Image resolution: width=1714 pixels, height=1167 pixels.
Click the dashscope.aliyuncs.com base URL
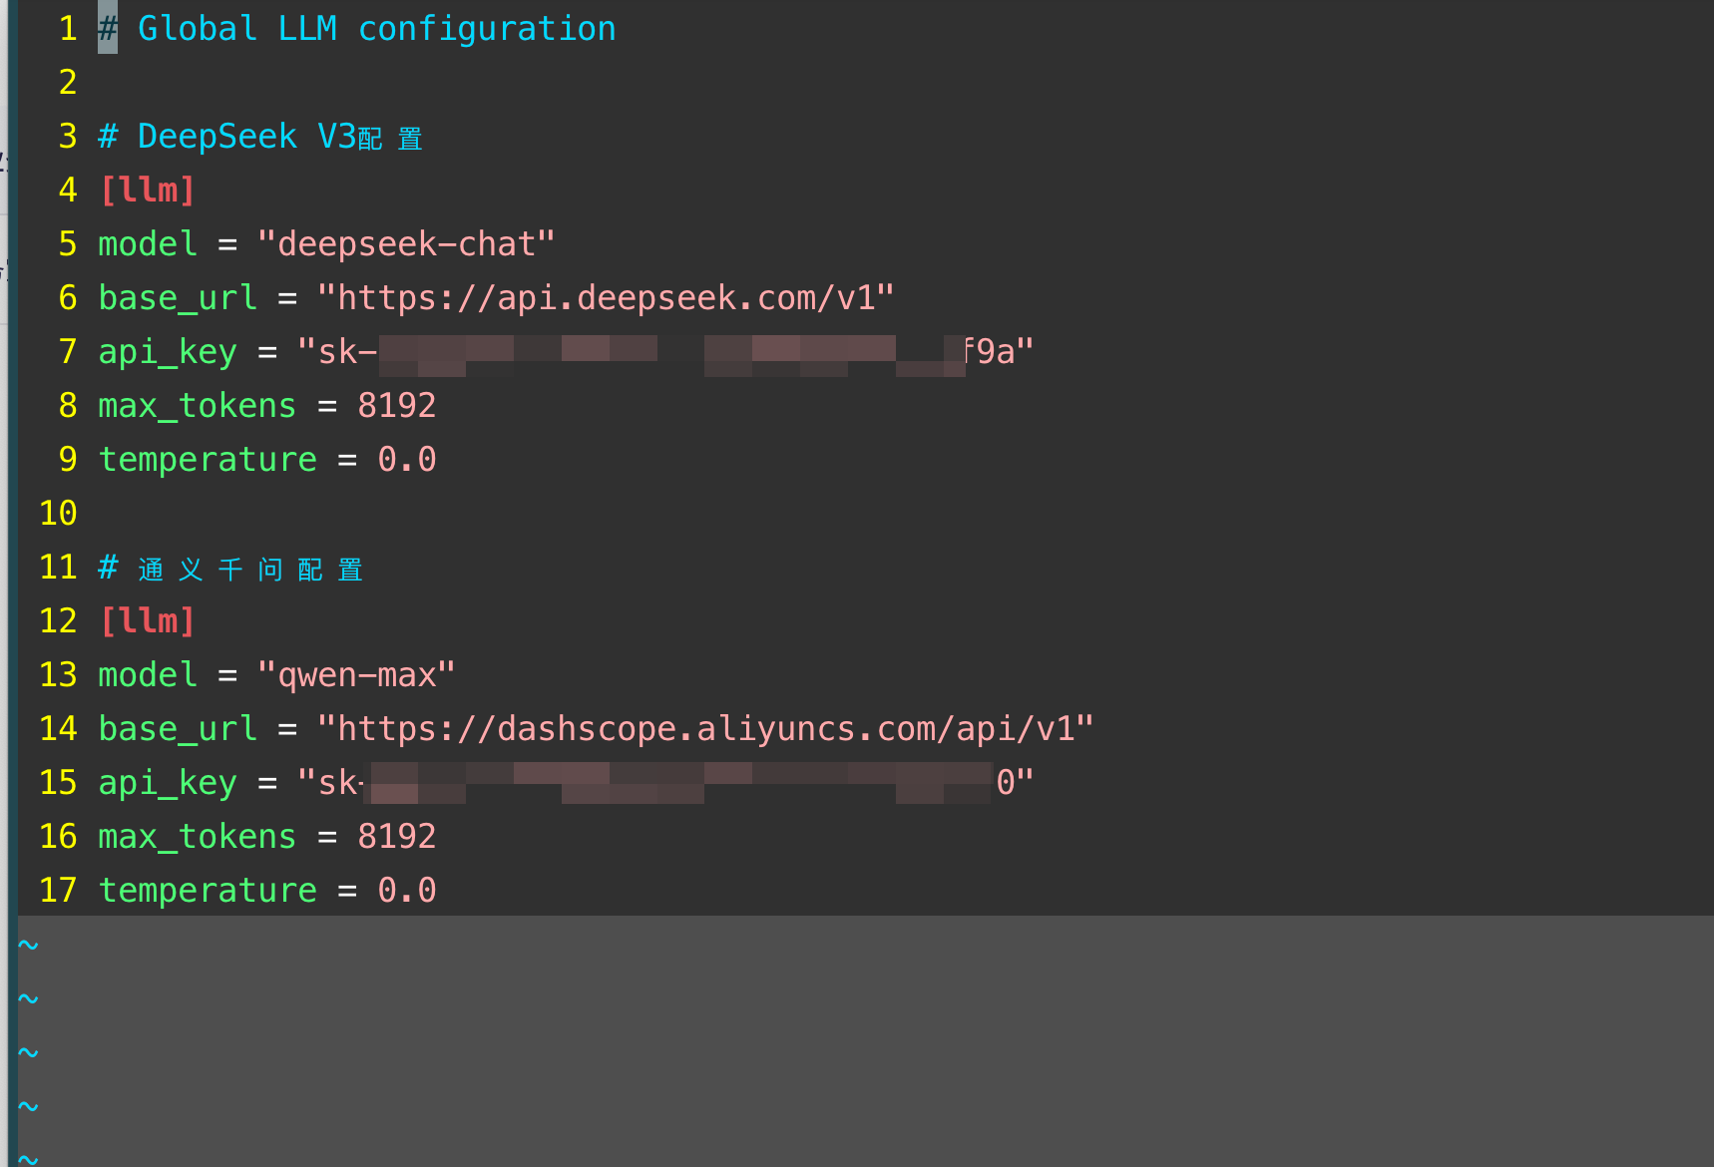click(x=705, y=729)
